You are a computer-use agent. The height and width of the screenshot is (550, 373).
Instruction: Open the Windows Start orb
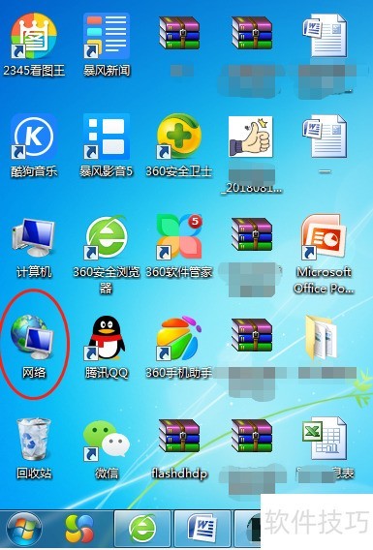(x=24, y=530)
